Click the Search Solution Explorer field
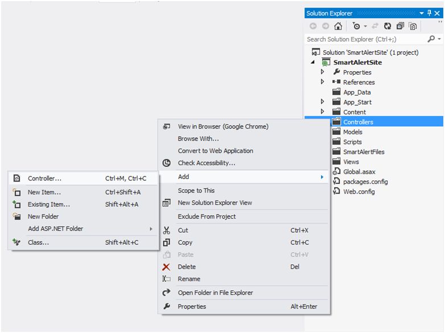 coord(364,39)
